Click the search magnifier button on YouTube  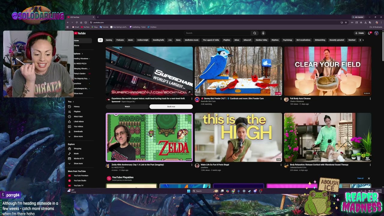[x=255, y=33]
